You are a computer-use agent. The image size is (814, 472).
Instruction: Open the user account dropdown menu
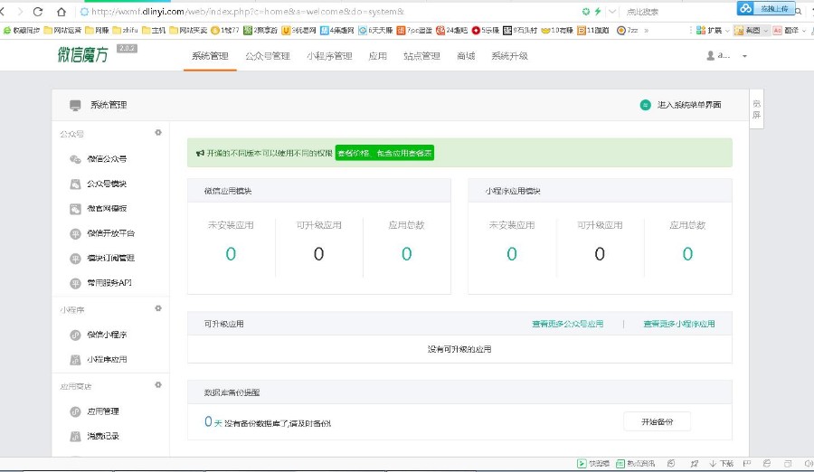click(x=744, y=56)
